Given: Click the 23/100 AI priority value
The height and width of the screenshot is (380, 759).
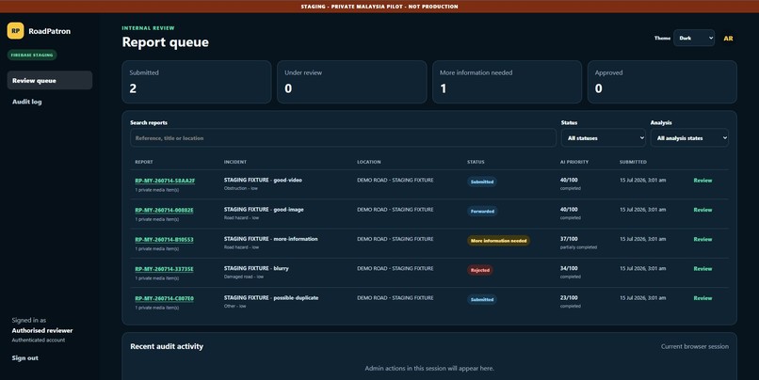Looking at the screenshot, I should pos(569,298).
